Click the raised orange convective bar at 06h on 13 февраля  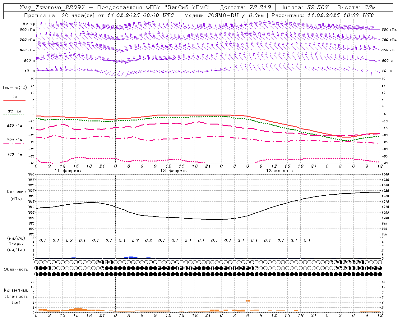(248, 301)
